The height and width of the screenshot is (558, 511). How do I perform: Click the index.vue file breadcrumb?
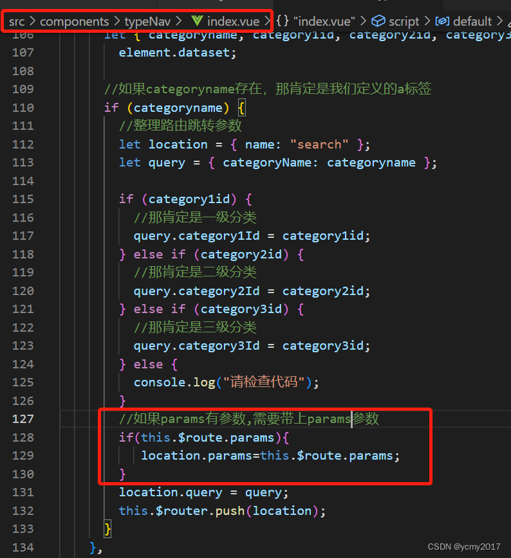(233, 21)
